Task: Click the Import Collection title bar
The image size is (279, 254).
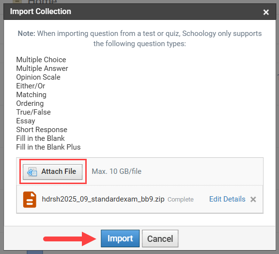Action: (x=139, y=12)
